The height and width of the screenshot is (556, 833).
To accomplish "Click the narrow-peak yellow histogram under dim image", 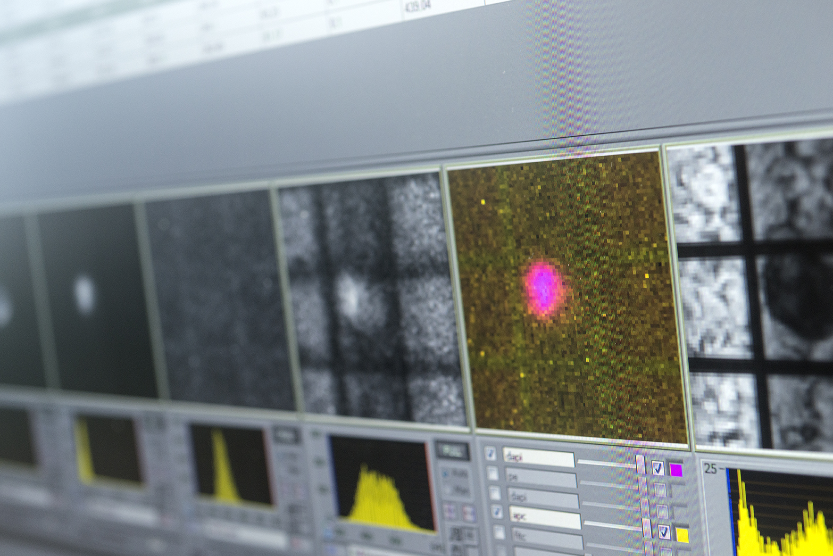I will click(231, 465).
